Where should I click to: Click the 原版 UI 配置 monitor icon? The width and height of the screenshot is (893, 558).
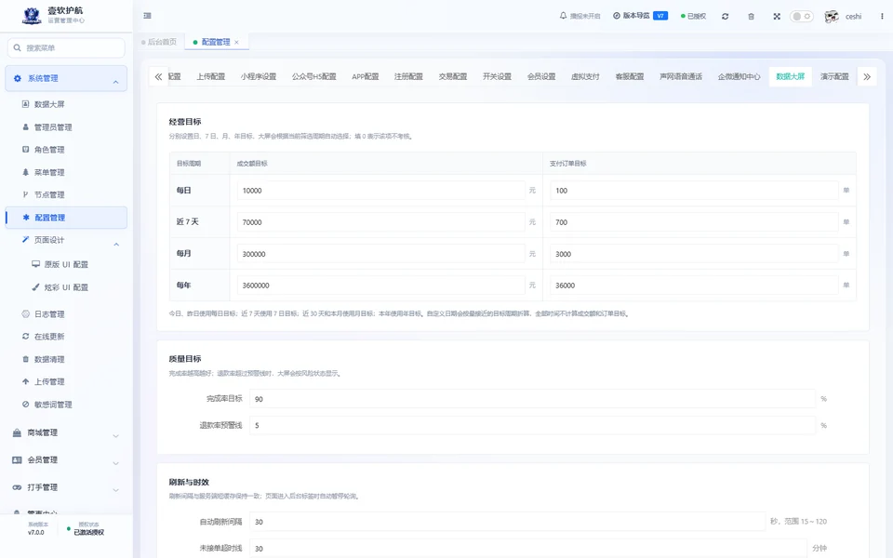pos(36,264)
